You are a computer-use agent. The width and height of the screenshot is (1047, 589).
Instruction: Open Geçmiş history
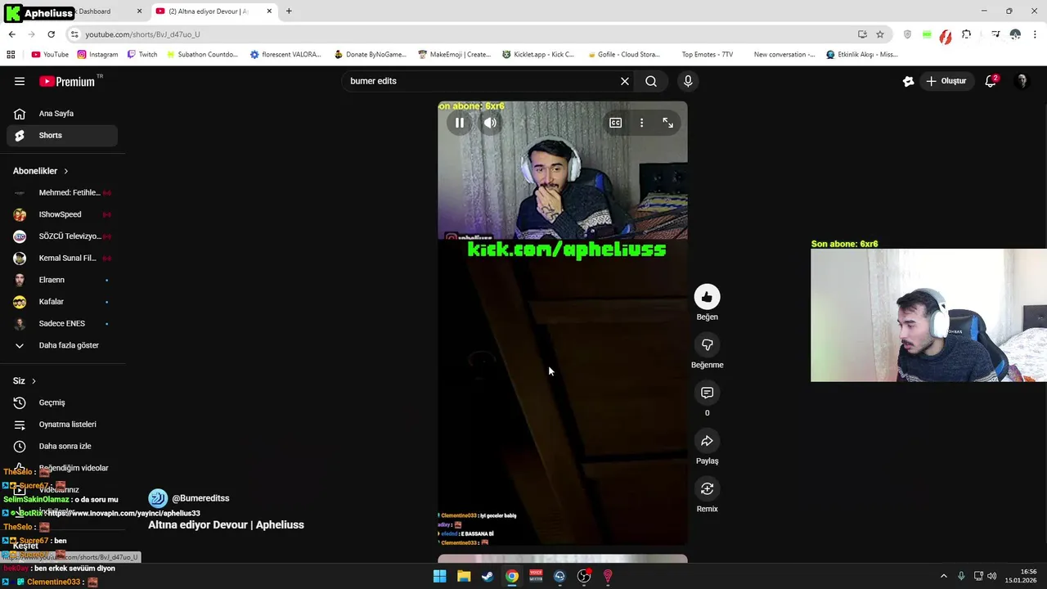tap(62, 402)
